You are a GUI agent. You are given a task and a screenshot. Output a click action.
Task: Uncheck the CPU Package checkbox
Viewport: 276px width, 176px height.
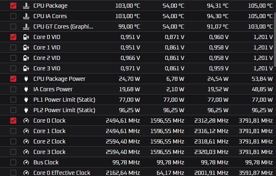pos(13,6)
